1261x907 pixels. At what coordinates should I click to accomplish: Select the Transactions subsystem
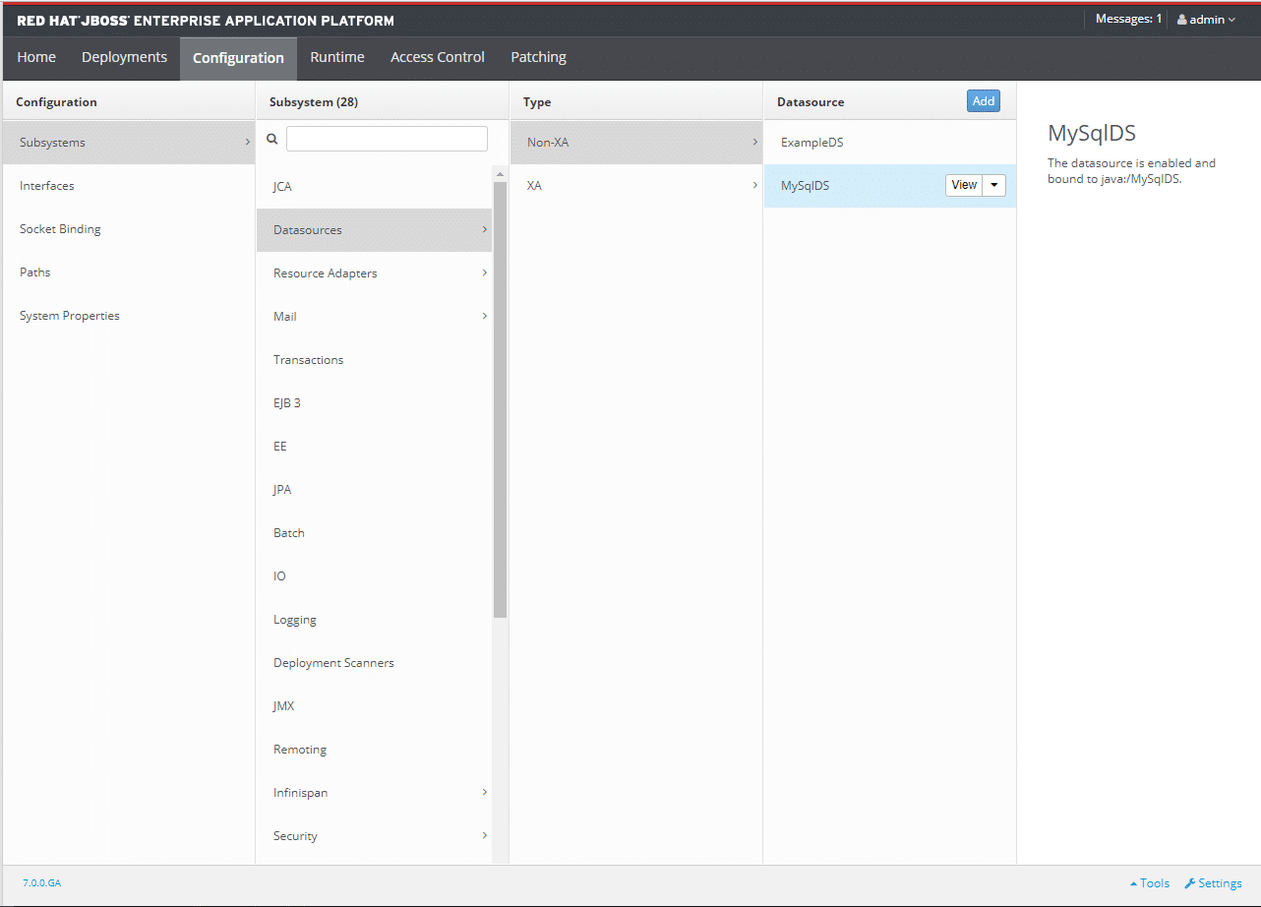point(374,360)
